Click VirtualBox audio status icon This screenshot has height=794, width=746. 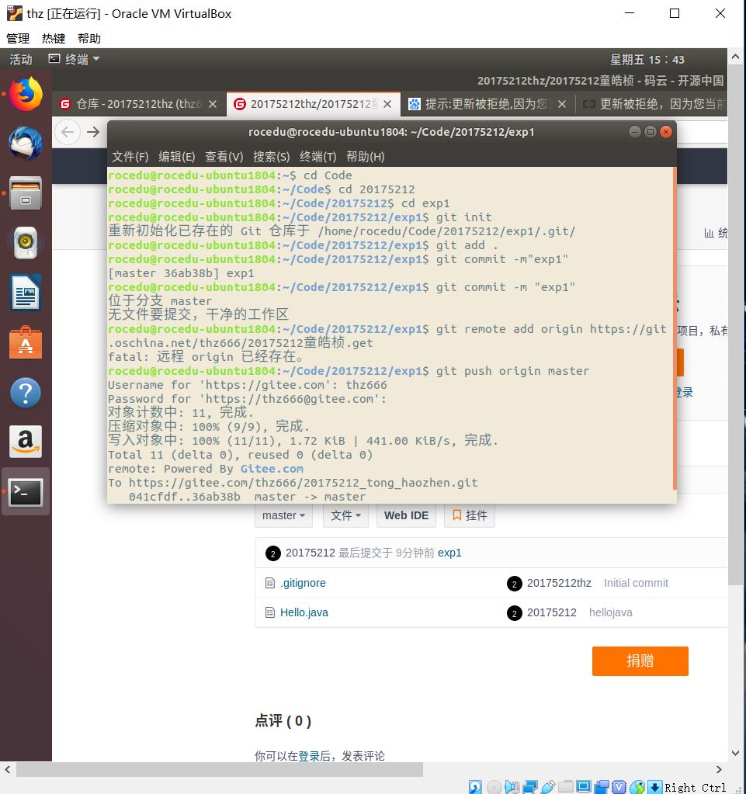(x=512, y=786)
